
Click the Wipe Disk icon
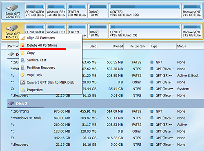pos(22,75)
